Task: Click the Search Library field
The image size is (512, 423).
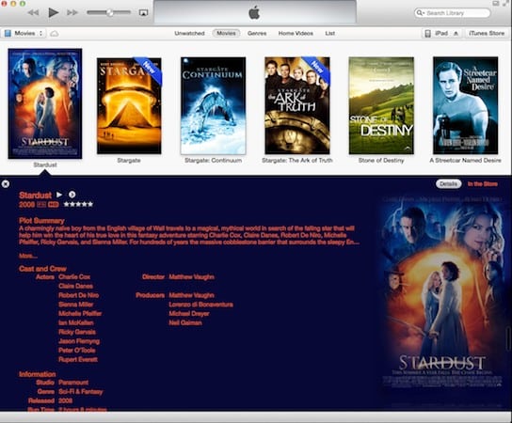Action: point(453,13)
